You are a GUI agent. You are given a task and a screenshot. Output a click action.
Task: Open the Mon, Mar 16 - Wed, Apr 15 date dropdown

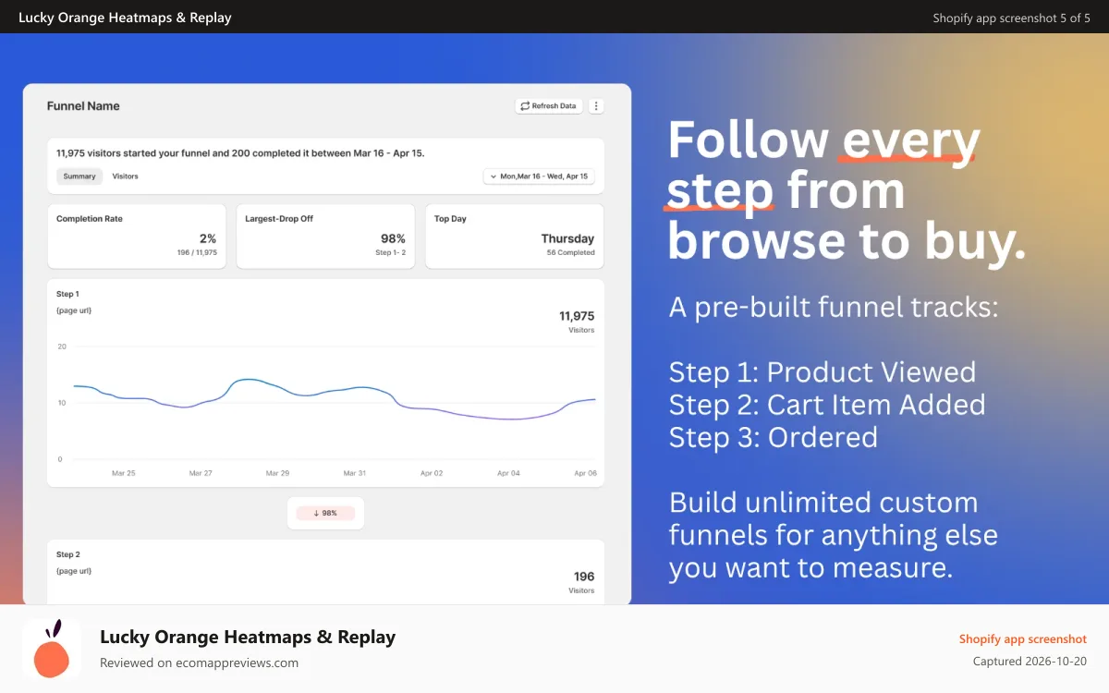click(540, 176)
